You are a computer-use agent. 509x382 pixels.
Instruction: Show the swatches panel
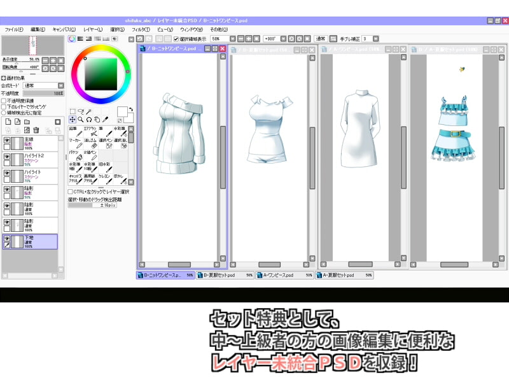tap(106, 39)
